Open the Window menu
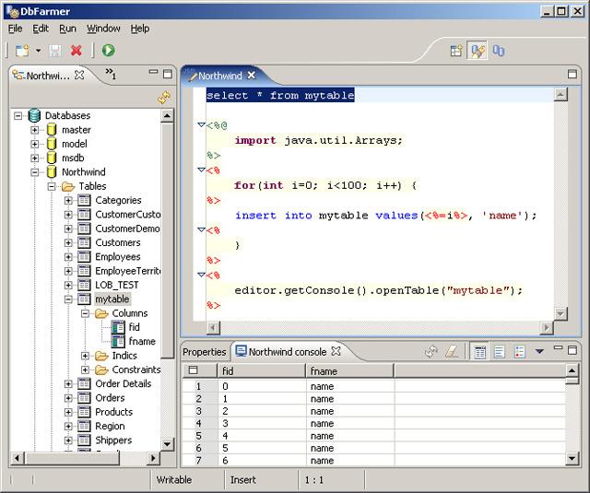The image size is (590, 493). tap(103, 29)
